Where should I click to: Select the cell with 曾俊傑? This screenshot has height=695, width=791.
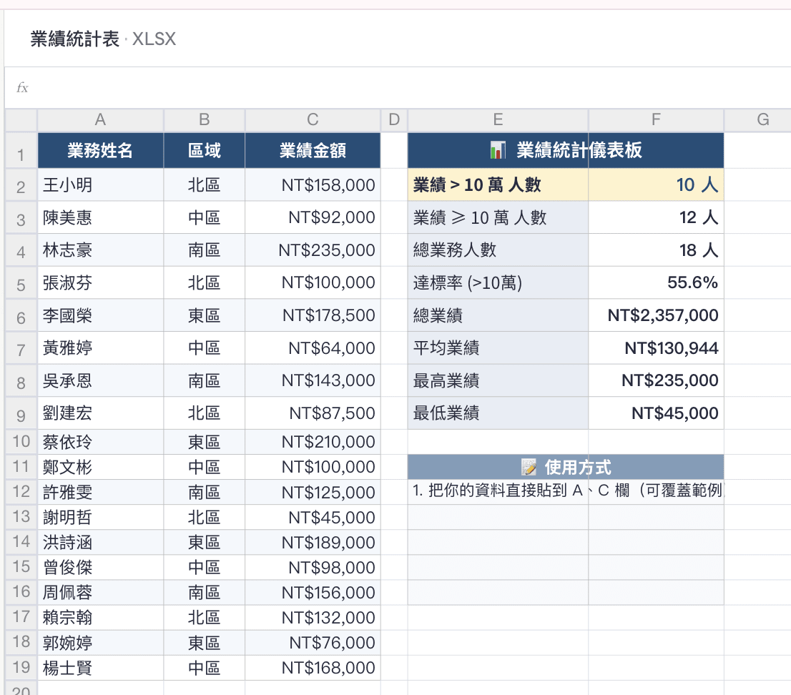(100, 568)
